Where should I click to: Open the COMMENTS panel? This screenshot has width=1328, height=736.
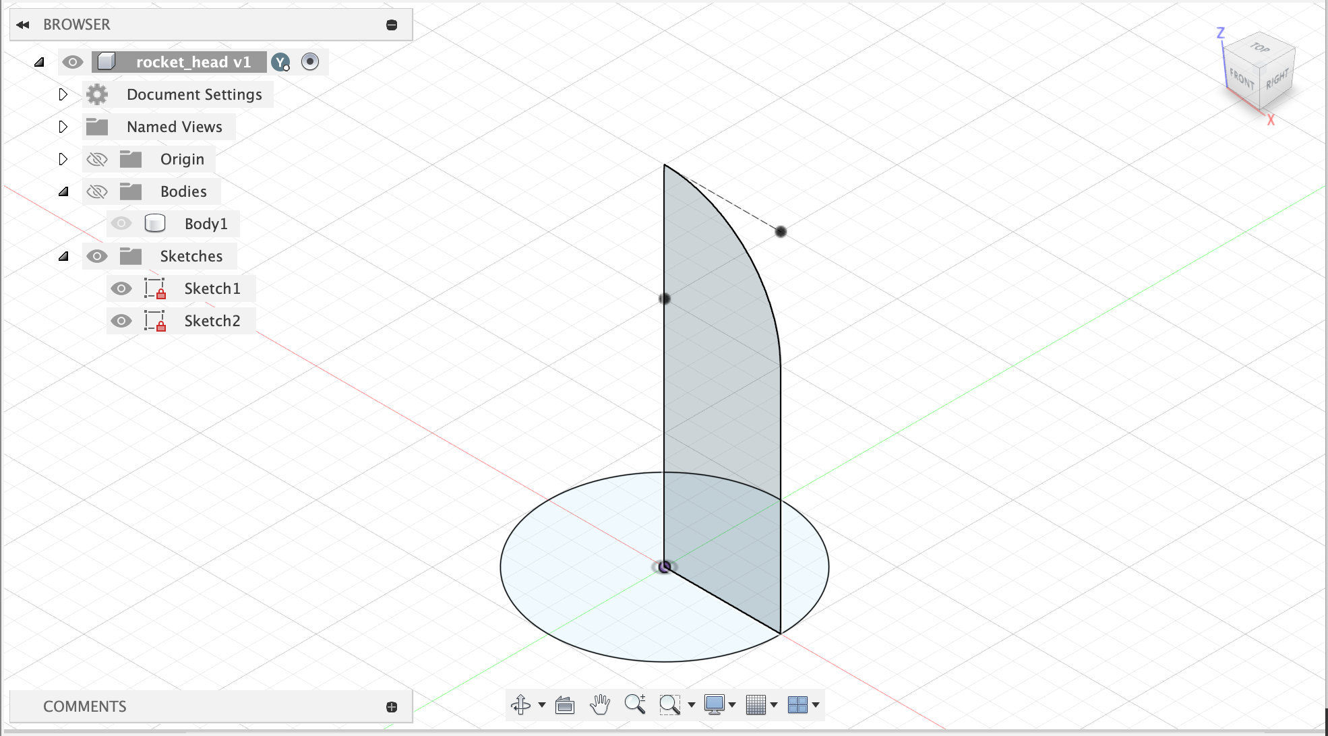(85, 706)
